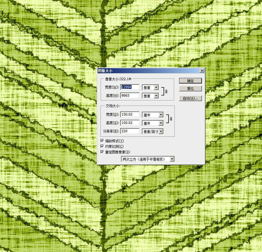
Task: Open the 自动(A)... auto settings
Action: tap(190, 98)
